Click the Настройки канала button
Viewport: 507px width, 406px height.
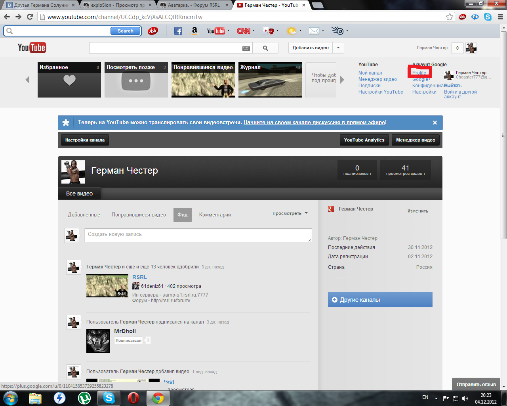(x=85, y=140)
